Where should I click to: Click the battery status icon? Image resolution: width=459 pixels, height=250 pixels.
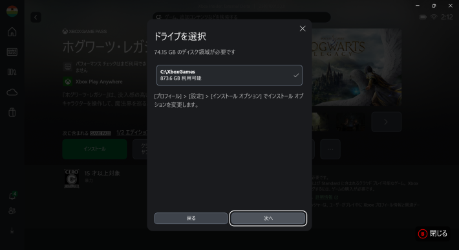click(x=423, y=17)
